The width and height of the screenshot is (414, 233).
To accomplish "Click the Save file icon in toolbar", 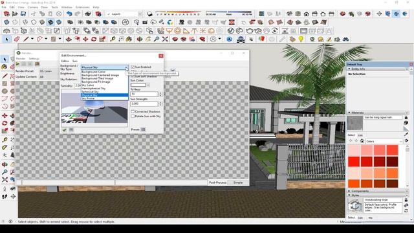I will [x=23, y=14].
